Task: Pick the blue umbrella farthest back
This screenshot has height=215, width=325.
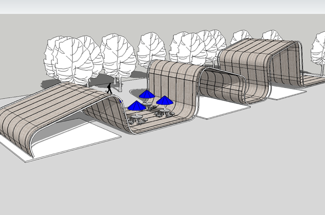Action: click(x=147, y=94)
